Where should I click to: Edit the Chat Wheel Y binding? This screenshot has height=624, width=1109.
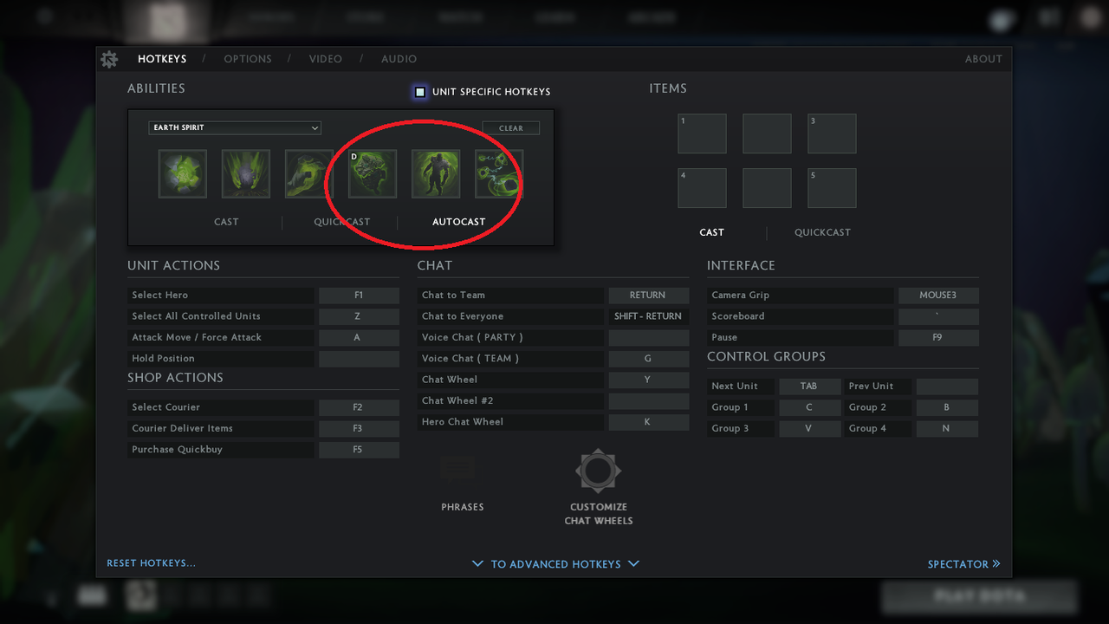click(x=649, y=380)
